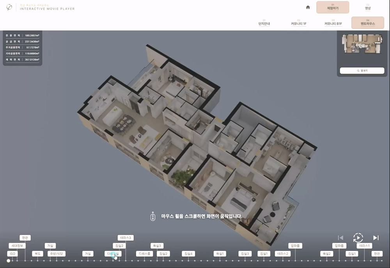The image size is (390, 268).
Task: Select the 욕실1 timeline marker
Action: [220, 254]
